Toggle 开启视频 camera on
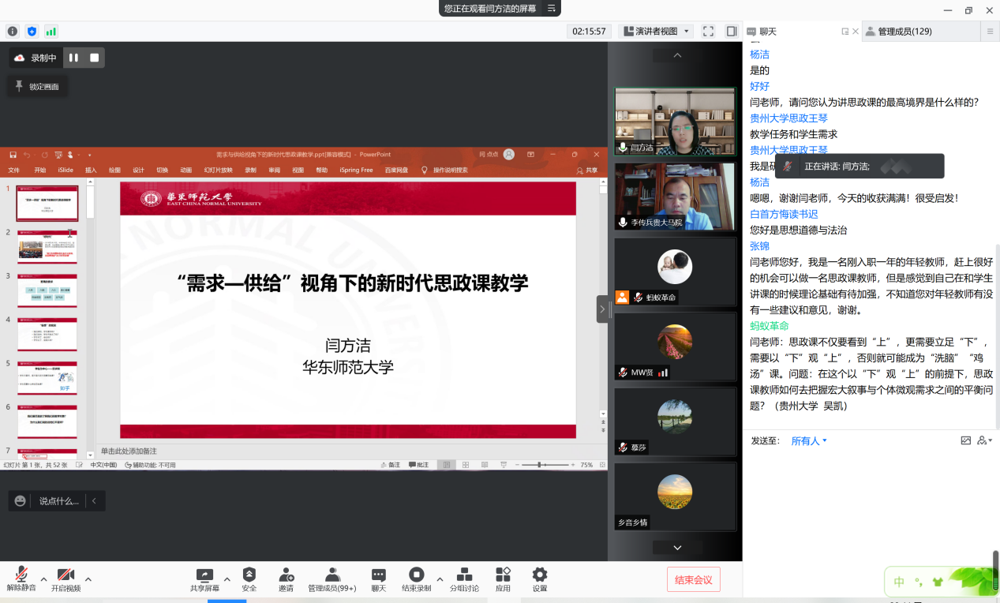The height and width of the screenshot is (603, 1000). [66, 575]
